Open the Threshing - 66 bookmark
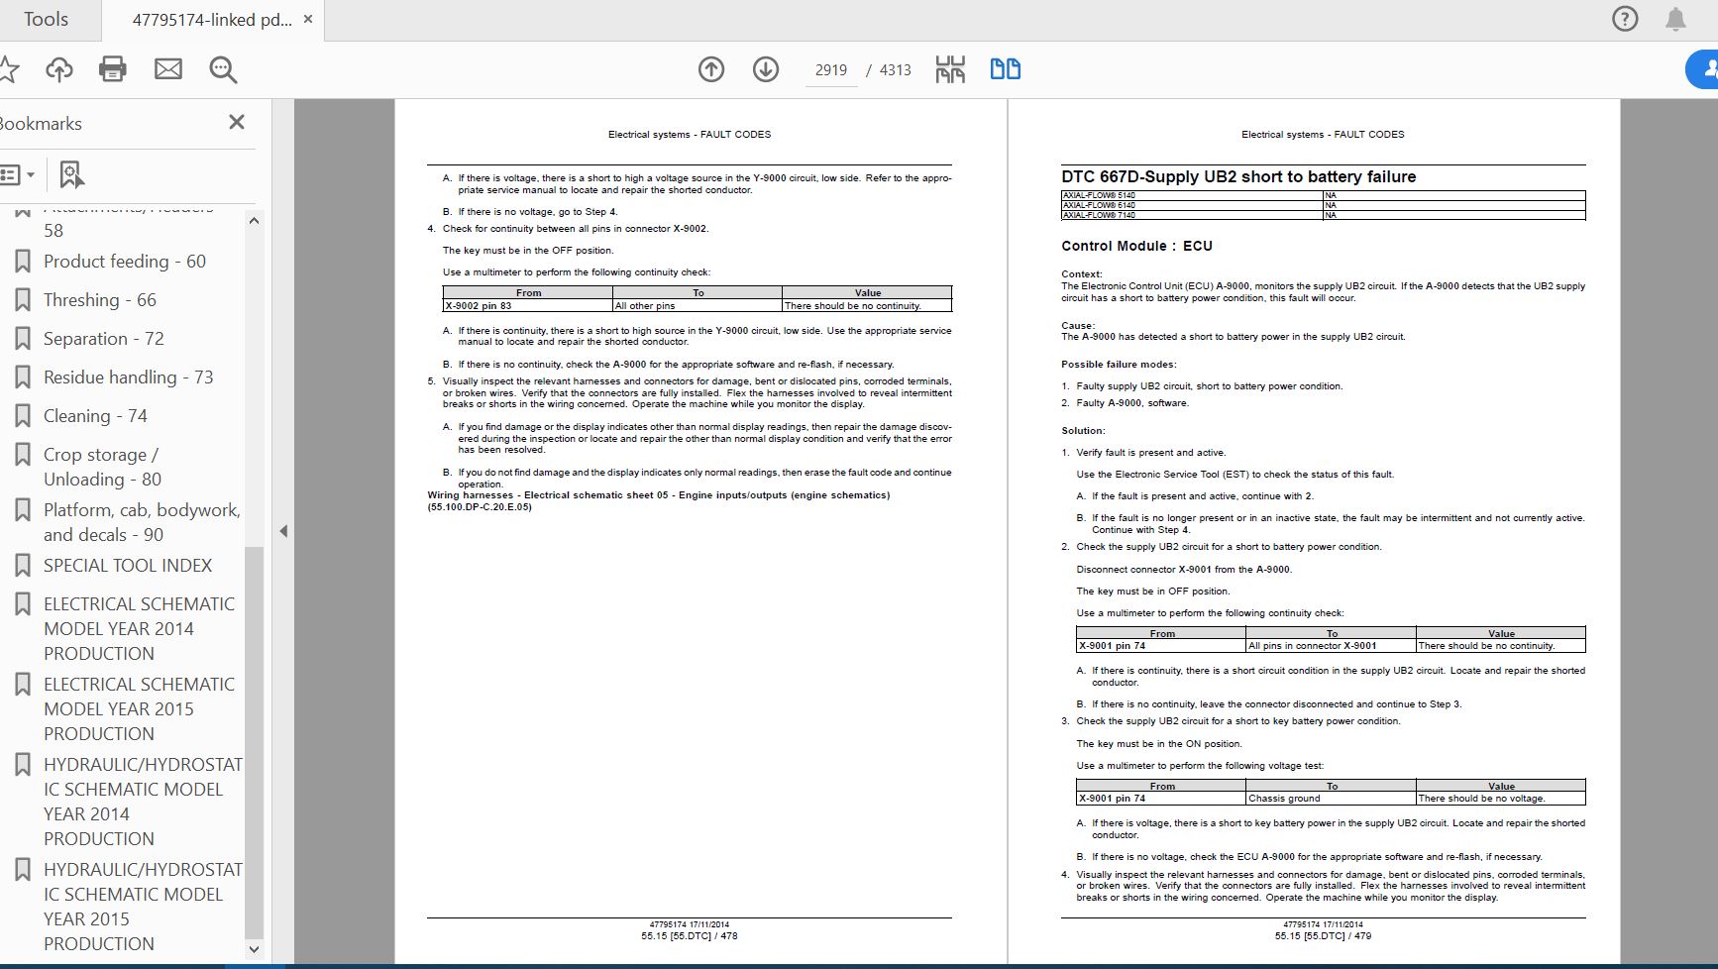 point(100,300)
